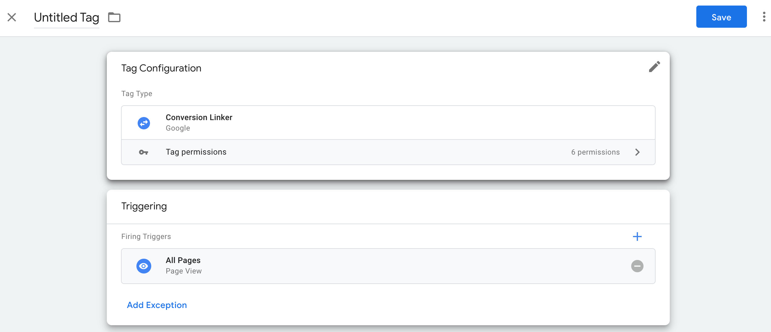This screenshot has height=332, width=771.
Task: Click the Untitled Tag name field to rename
Action: click(66, 18)
